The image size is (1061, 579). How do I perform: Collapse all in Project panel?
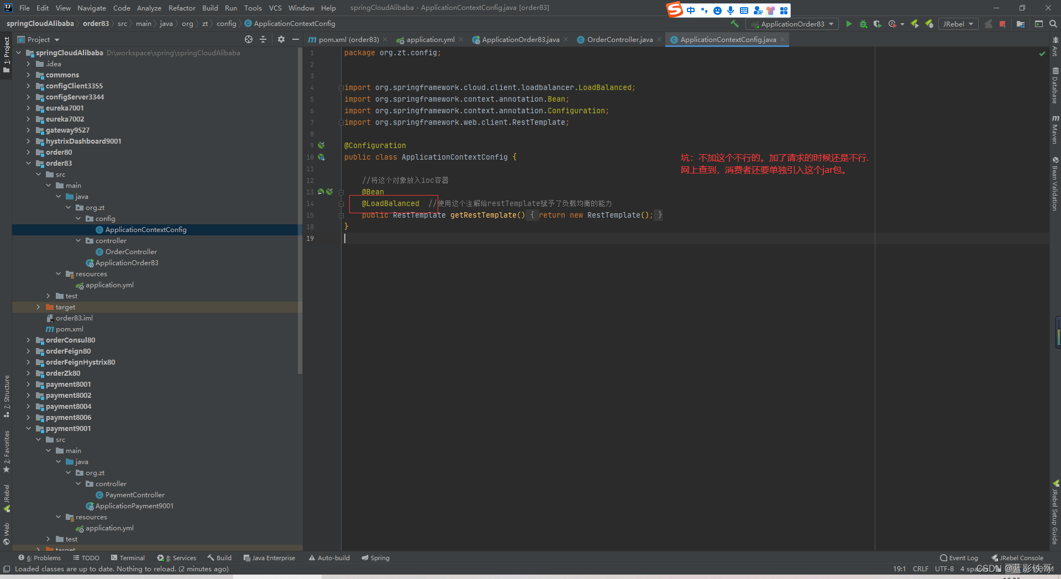tap(263, 39)
